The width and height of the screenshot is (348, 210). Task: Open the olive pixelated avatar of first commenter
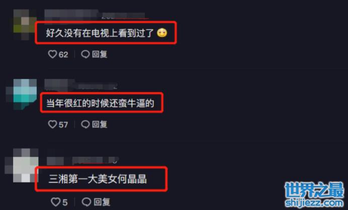[25, 25]
